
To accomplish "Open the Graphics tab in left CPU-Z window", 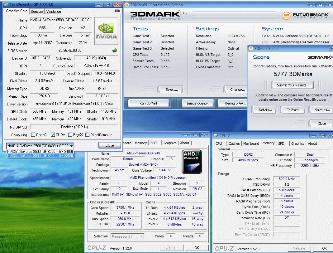I will [x=170, y=143].
